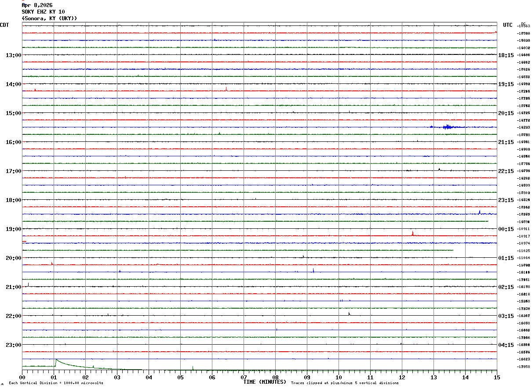
Task: Click the red spike near minute 12 in the 00:15 UTC block
Action: (413, 233)
